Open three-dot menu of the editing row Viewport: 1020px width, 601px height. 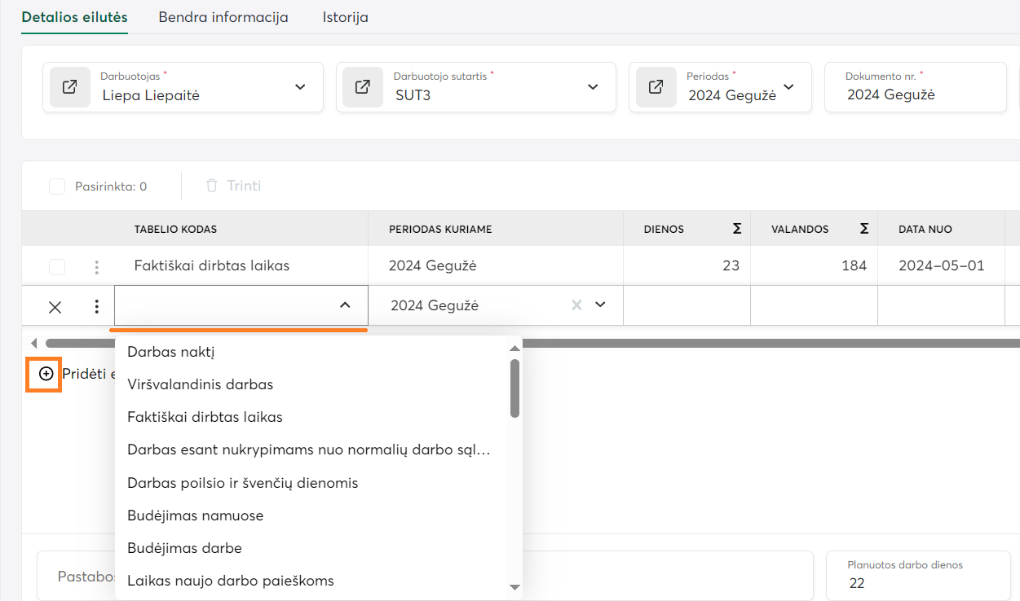97,307
